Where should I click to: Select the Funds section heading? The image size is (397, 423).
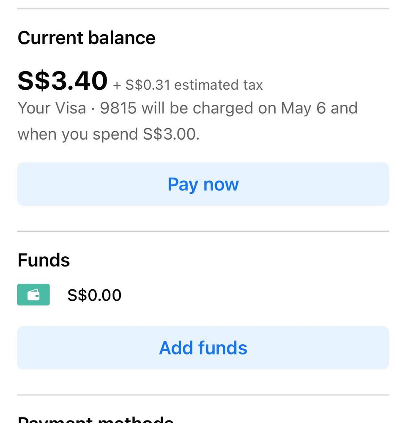point(44,260)
